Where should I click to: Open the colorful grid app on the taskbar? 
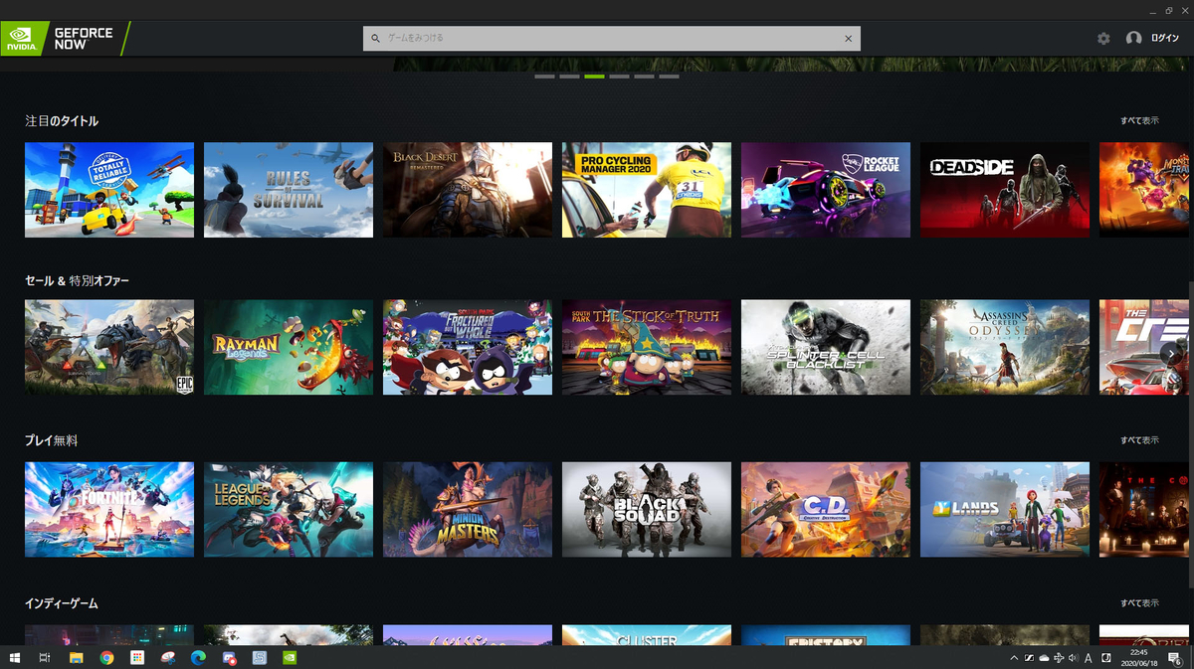[137, 658]
